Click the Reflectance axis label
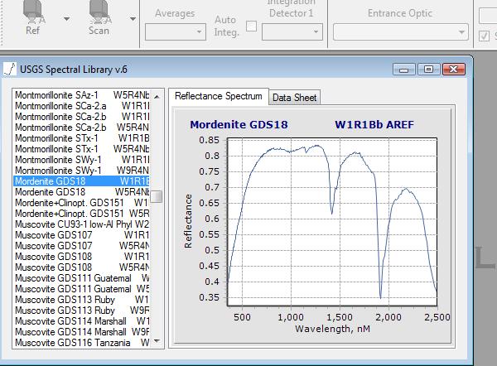 pyautogui.click(x=188, y=221)
